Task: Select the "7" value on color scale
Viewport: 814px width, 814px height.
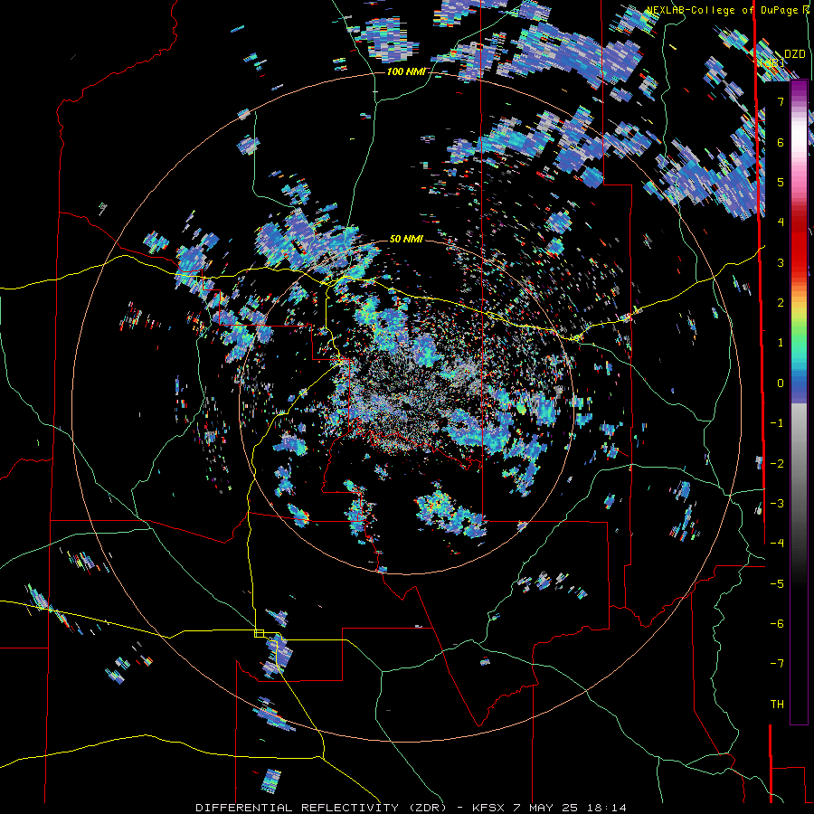Action: 781,101
